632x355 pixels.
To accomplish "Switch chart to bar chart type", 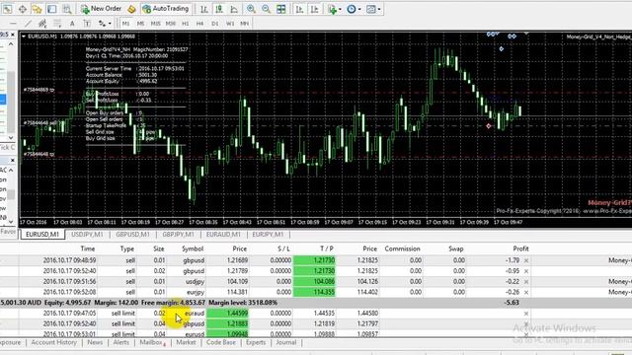I will click(x=204, y=9).
